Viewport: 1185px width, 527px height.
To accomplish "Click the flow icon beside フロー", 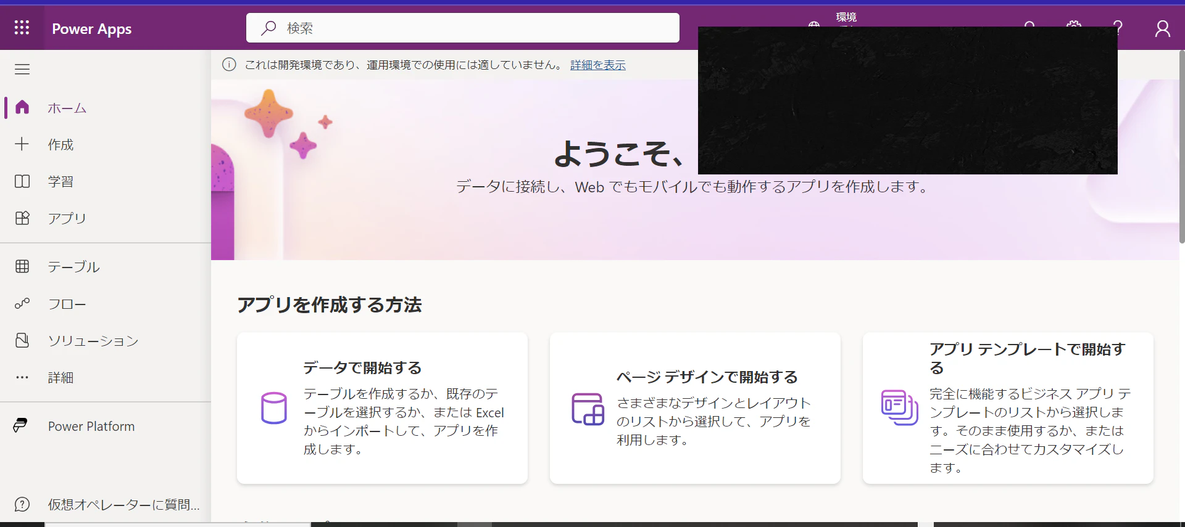I will pos(22,303).
